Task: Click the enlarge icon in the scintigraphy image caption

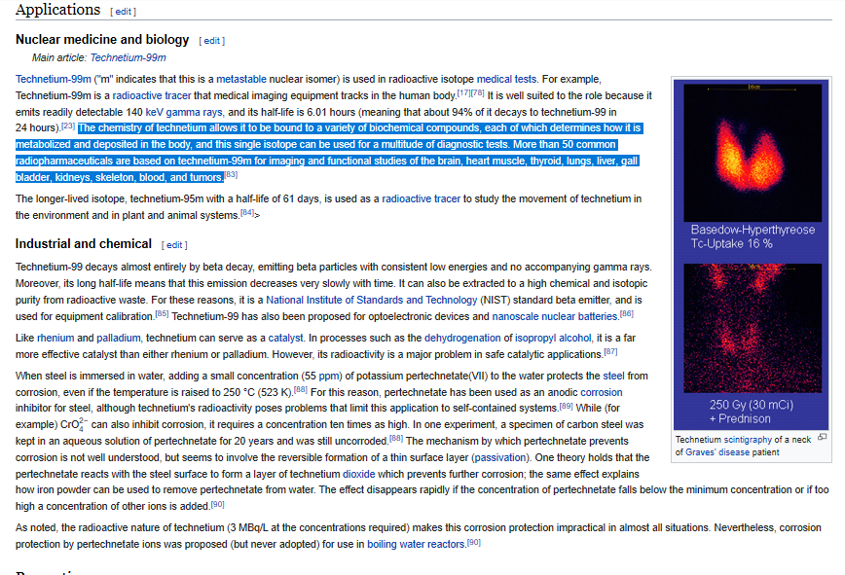Action: pyautogui.click(x=822, y=437)
